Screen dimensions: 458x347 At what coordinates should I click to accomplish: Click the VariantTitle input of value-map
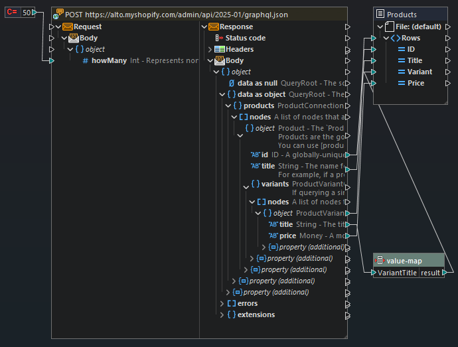[x=398, y=273]
